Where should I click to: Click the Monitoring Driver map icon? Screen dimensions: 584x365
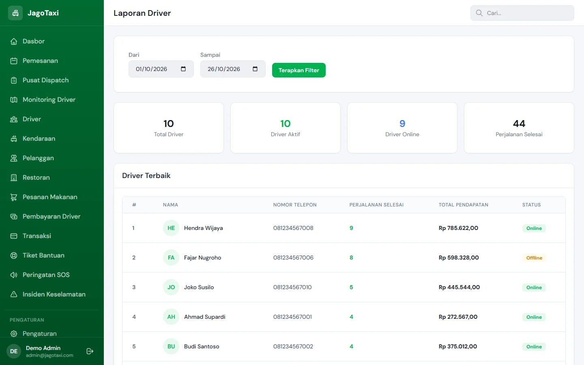point(14,100)
